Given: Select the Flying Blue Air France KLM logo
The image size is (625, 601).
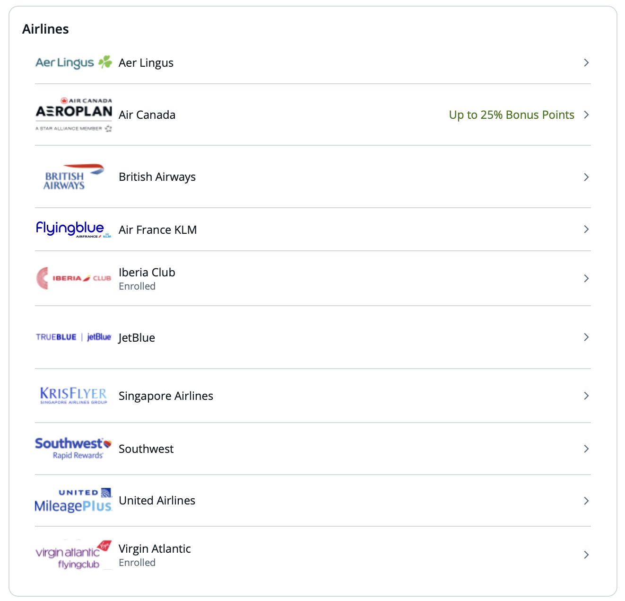Looking at the screenshot, I should click(x=73, y=229).
